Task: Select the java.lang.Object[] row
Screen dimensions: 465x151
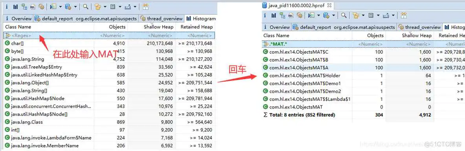Action: click(109, 83)
